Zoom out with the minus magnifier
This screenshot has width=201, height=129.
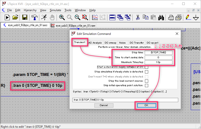pyautogui.click(x=77, y=17)
